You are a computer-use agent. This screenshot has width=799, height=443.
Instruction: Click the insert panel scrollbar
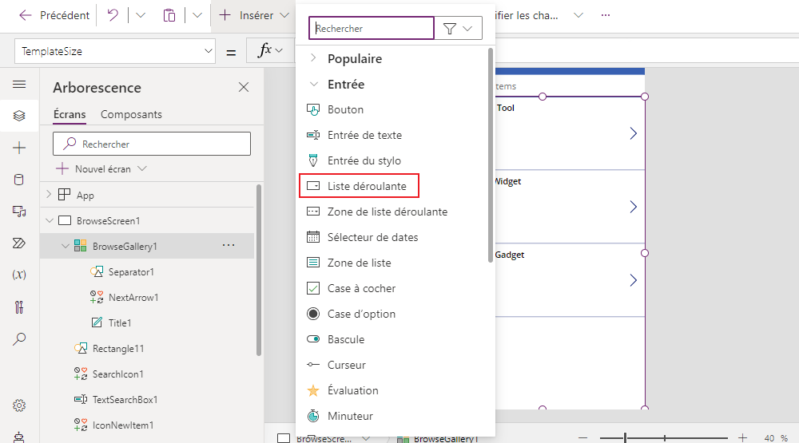pyautogui.click(x=491, y=156)
